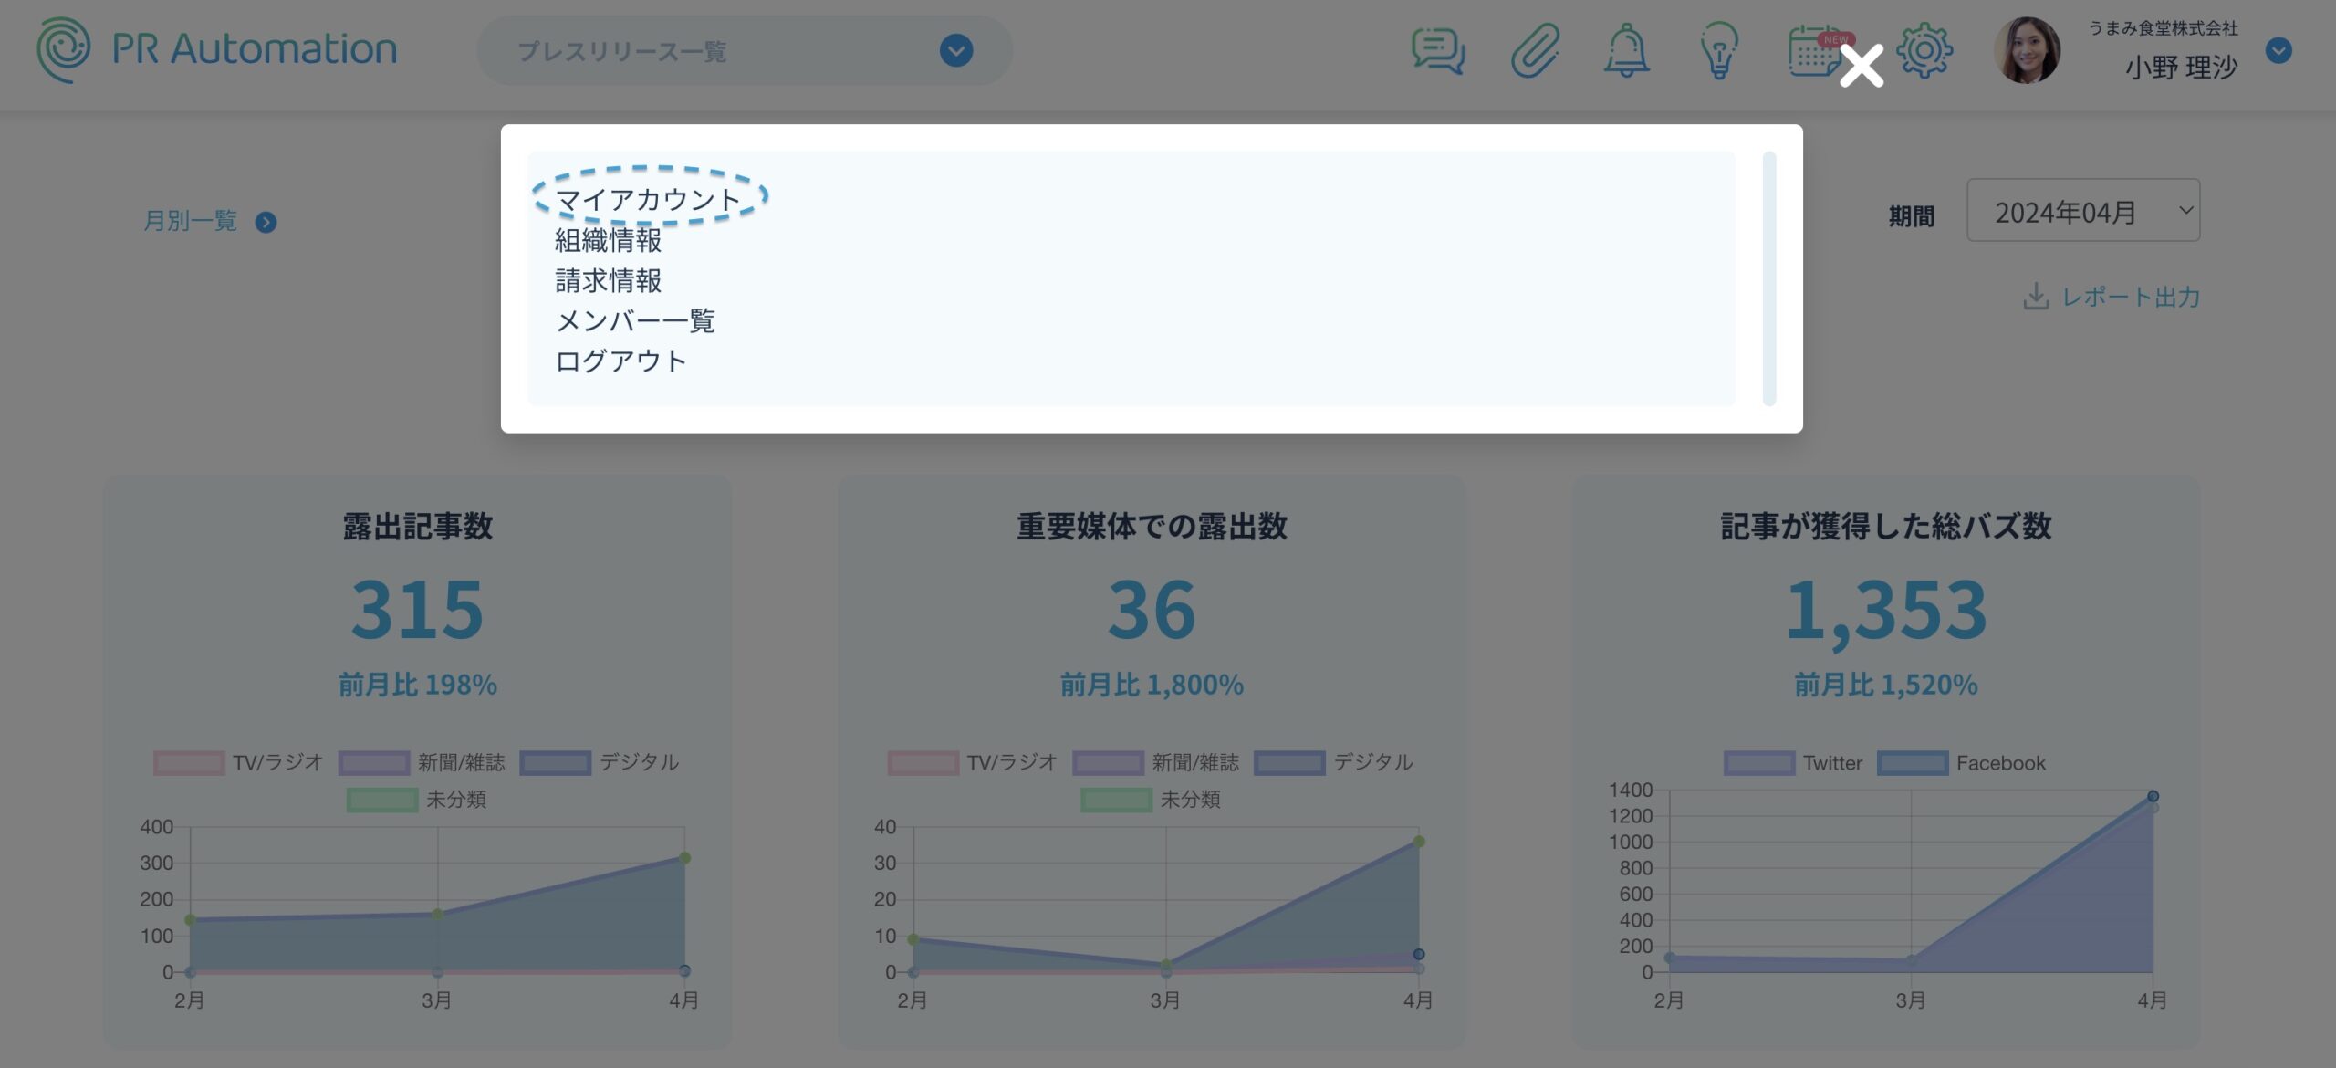Screen dimensions: 2336x1068
Task: Close the popup with the X button
Action: pos(1861,66)
